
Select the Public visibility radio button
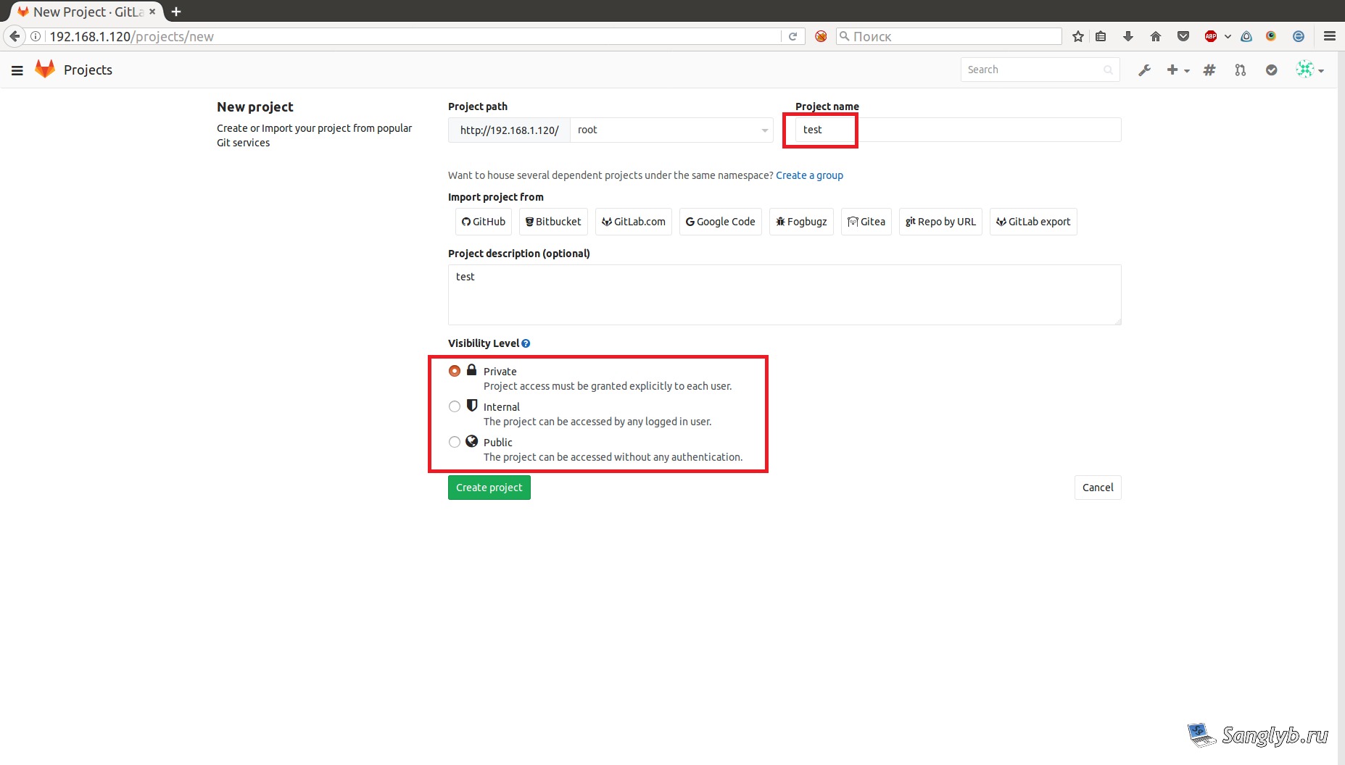click(455, 442)
